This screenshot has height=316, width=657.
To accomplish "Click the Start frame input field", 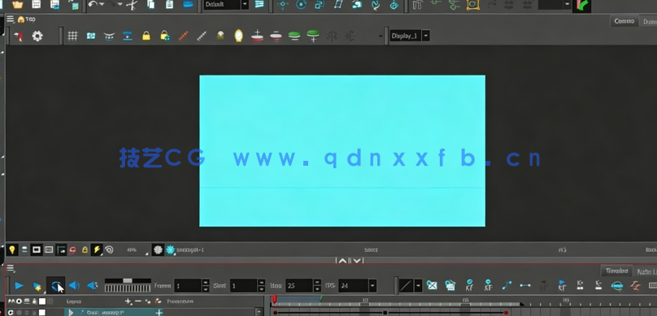I will (243, 286).
